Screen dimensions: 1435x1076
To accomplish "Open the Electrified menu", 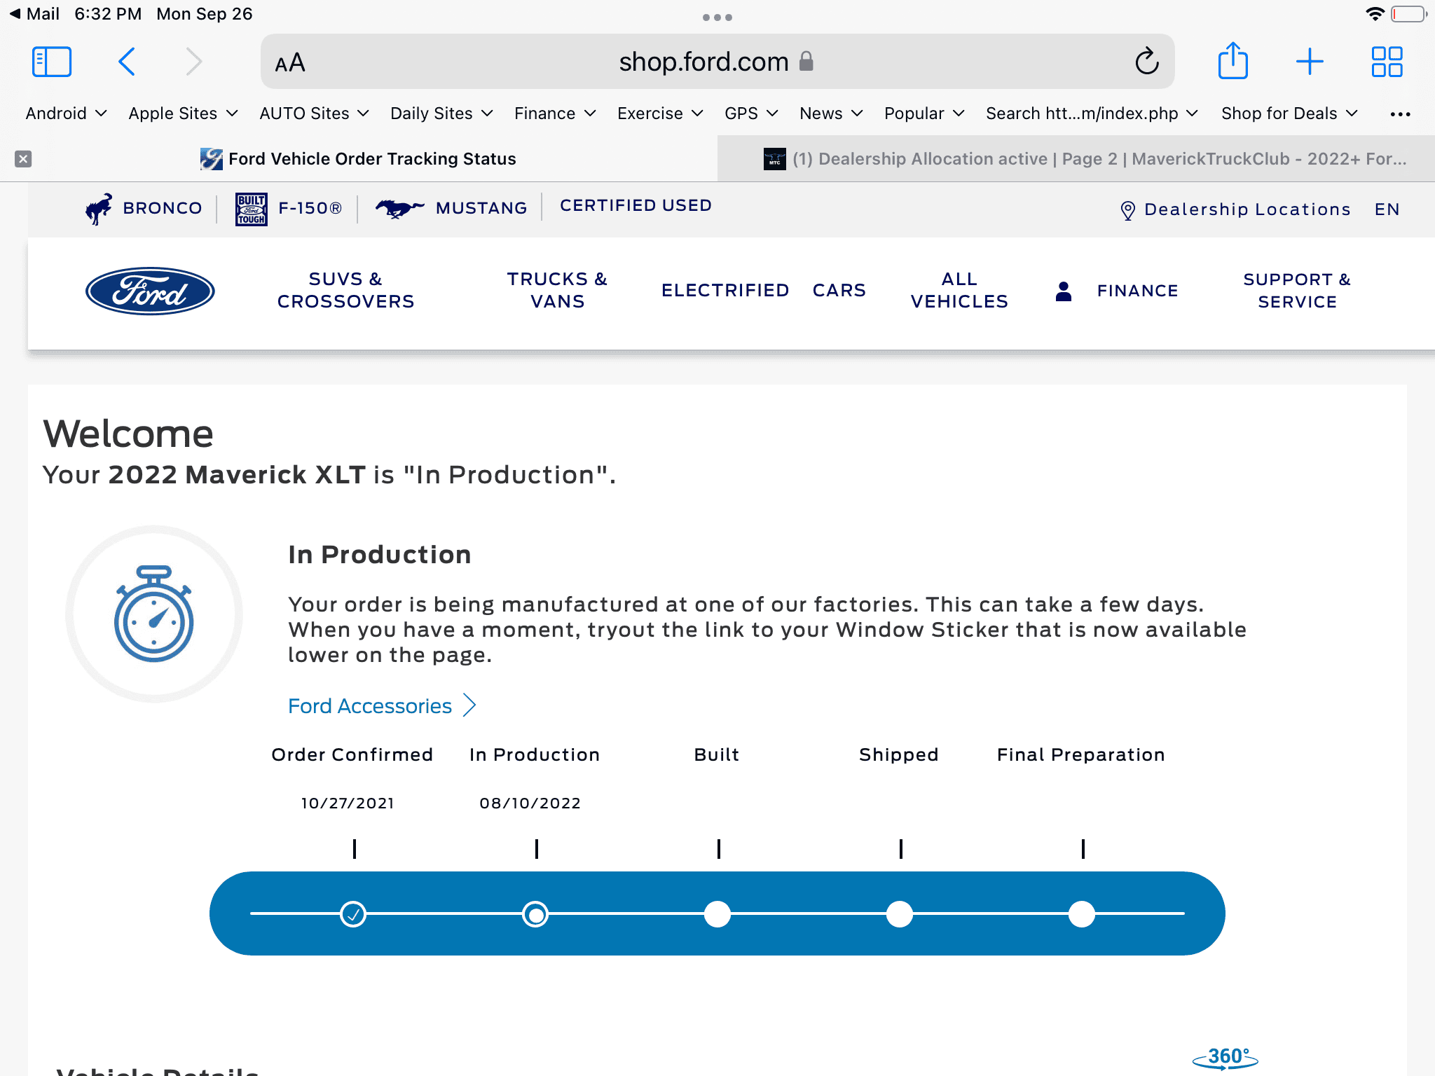I will [x=725, y=290].
